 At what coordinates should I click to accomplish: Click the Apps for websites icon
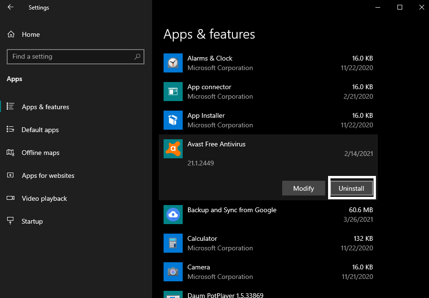[11, 175]
